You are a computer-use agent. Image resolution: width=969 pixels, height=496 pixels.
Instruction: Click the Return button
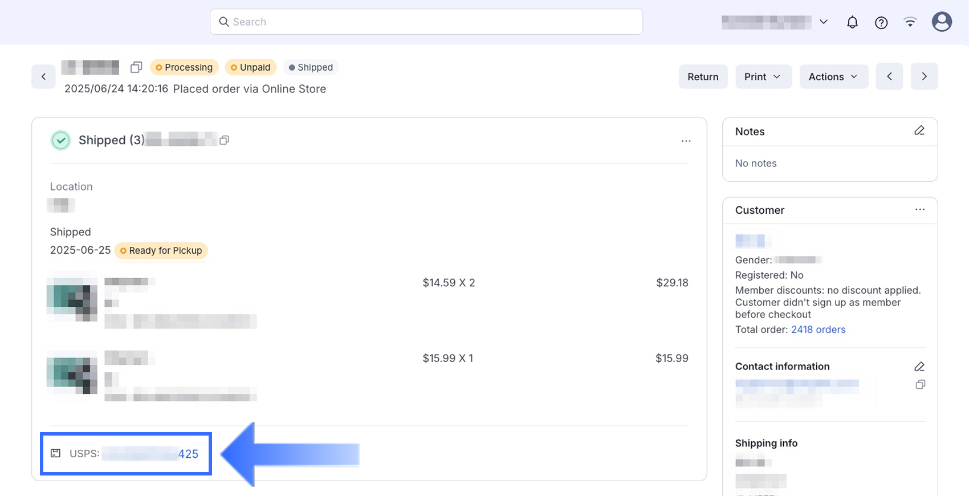pos(703,76)
